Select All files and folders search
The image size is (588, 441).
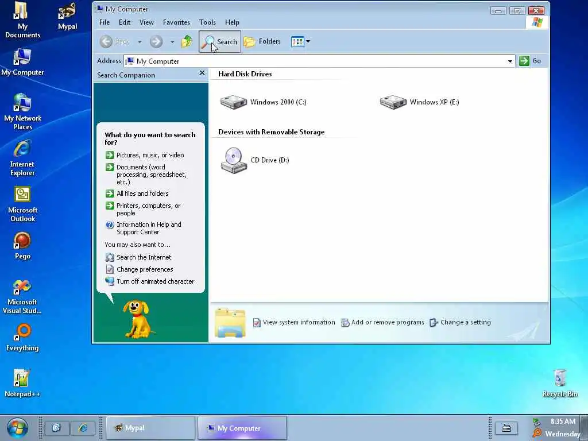[x=142, y=194]
